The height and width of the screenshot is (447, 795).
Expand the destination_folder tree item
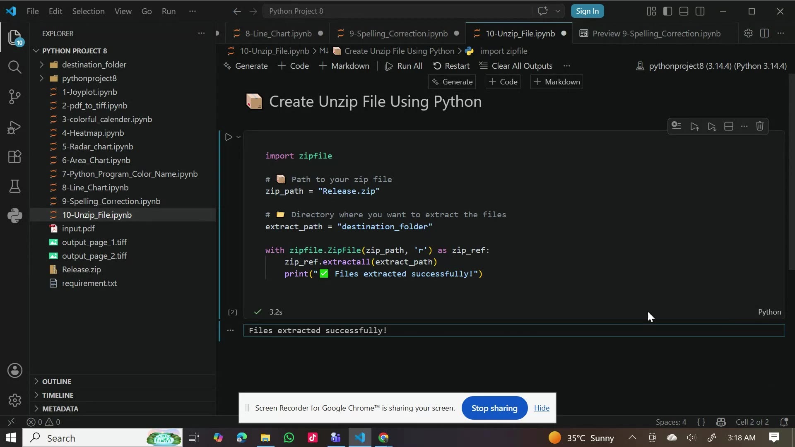point(41,65)
